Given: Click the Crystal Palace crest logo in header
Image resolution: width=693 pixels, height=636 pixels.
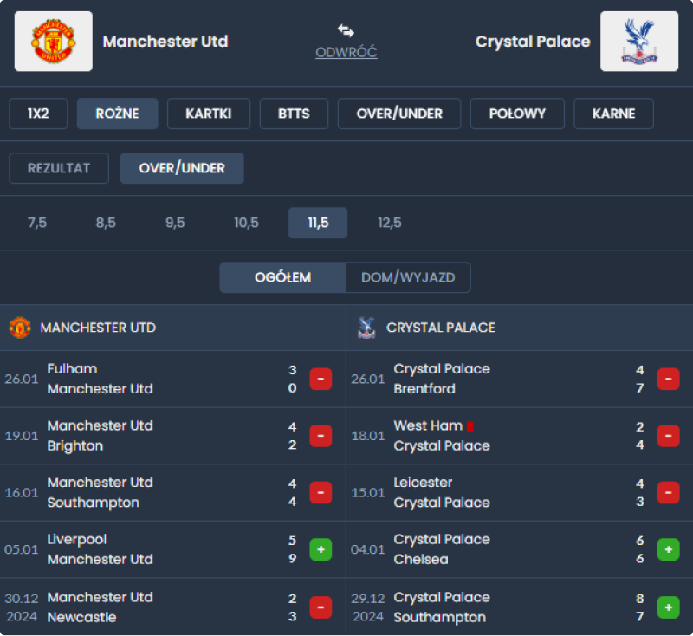Looking at the screenshot, I should pos(639,42).
